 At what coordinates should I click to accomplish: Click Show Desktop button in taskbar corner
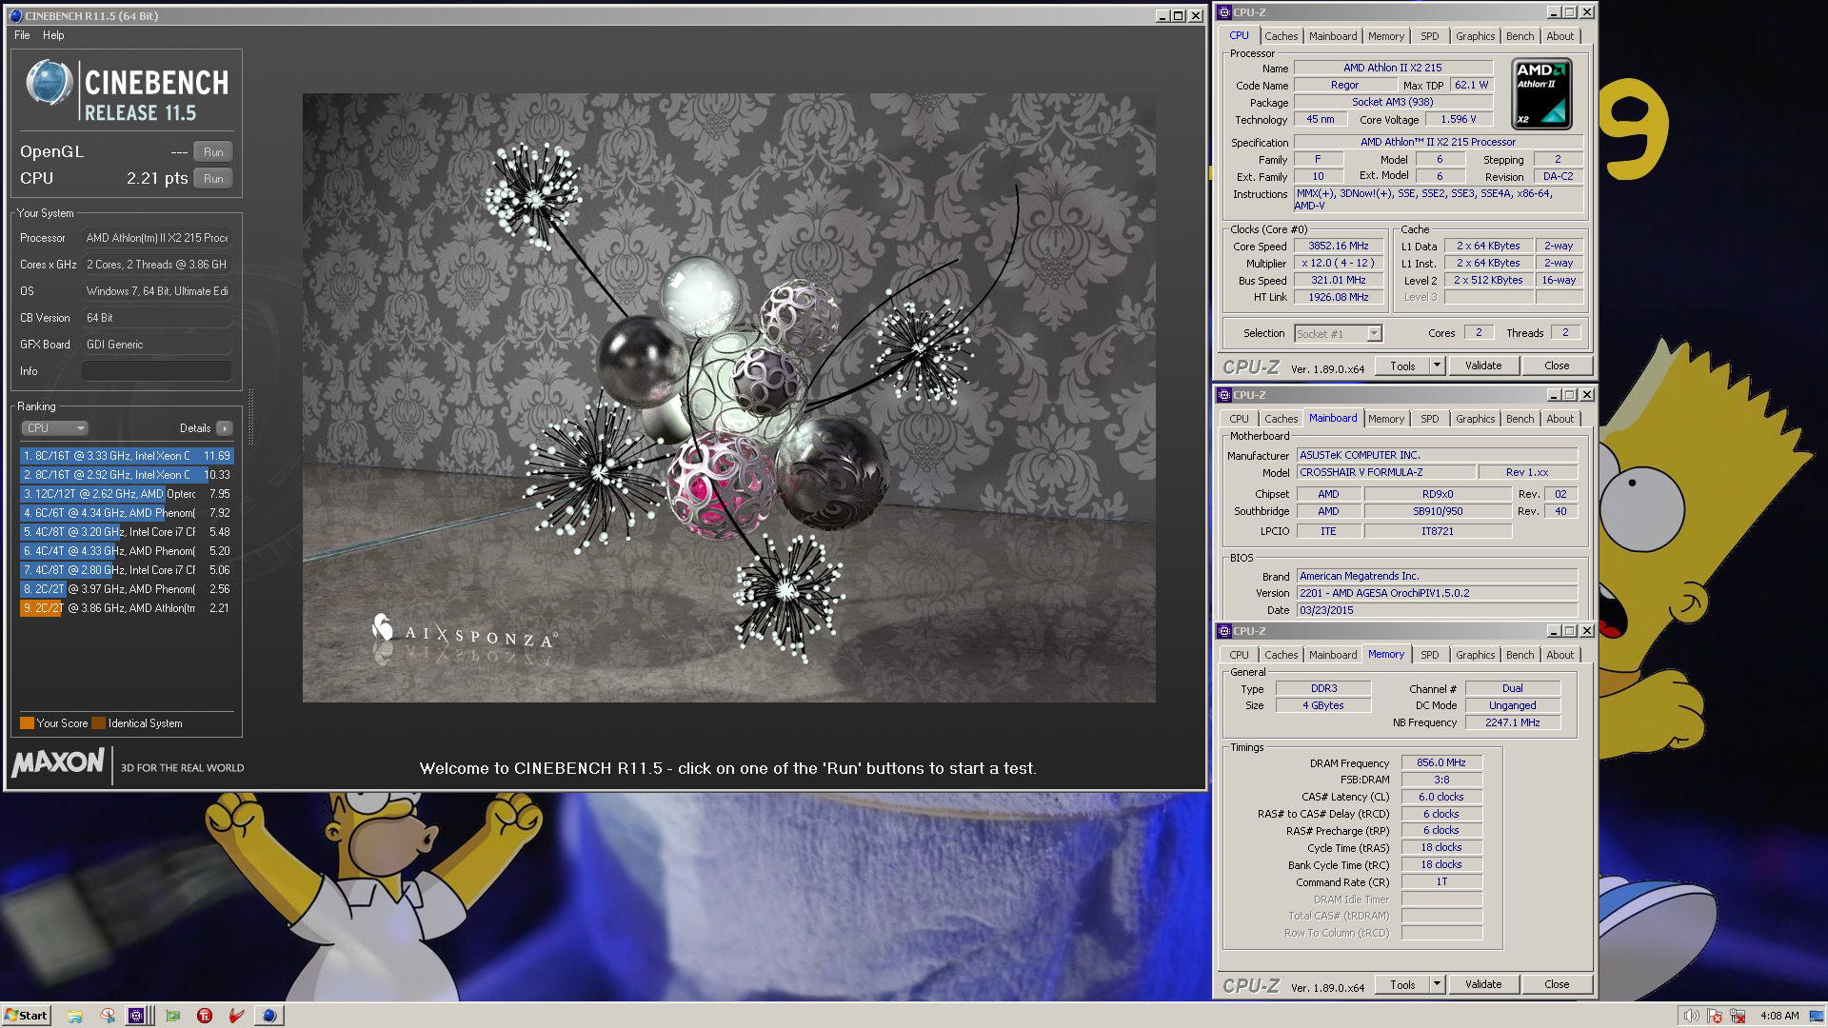pyautogui.click(x=1818, y=1016)
